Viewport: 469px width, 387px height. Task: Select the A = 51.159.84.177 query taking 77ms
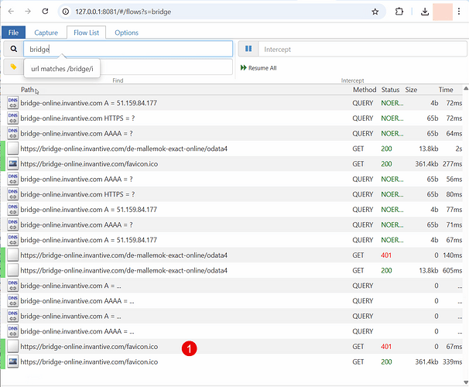click(232, 210)
